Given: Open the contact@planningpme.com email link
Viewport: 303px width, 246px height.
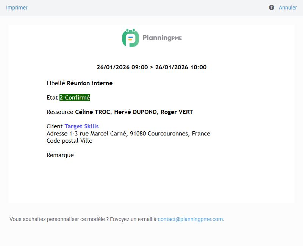Looking at the screenshot, I should (x=190, y=220).
